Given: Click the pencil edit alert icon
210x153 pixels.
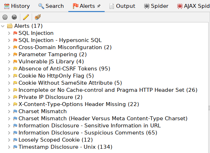Looking at the screenshot, I should click(x=26, y=17).
